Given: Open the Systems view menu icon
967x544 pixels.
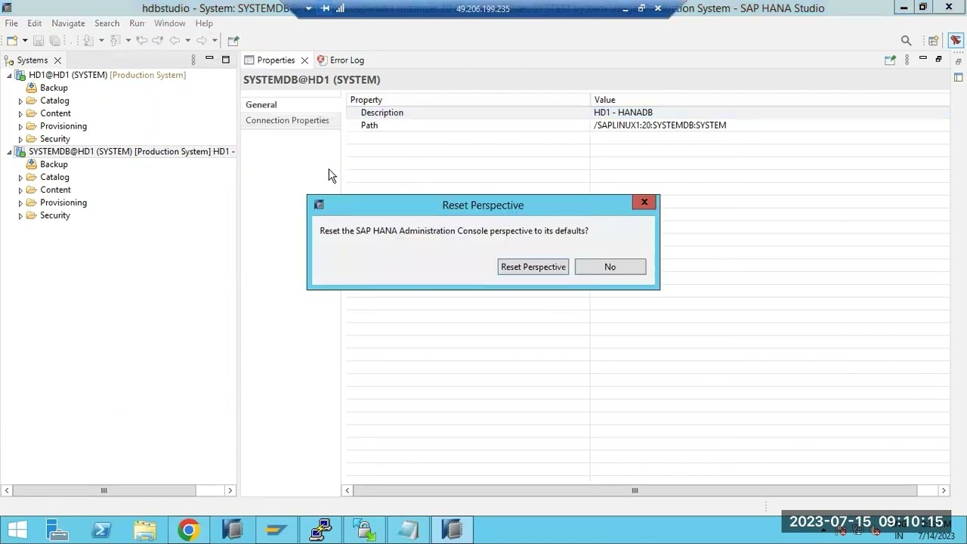Looking at the screenshot, I should tap(193, 60).
